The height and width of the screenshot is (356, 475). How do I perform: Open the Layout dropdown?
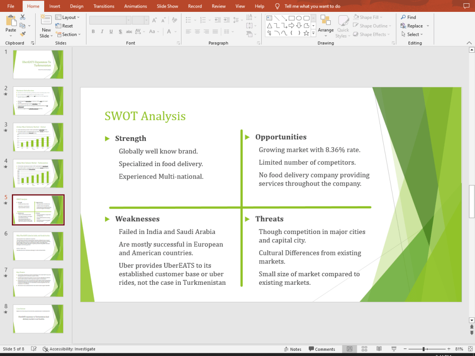coord(67,17)
